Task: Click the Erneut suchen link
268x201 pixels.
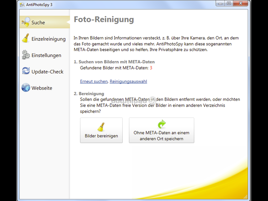Action: click(x=94, y=81)
